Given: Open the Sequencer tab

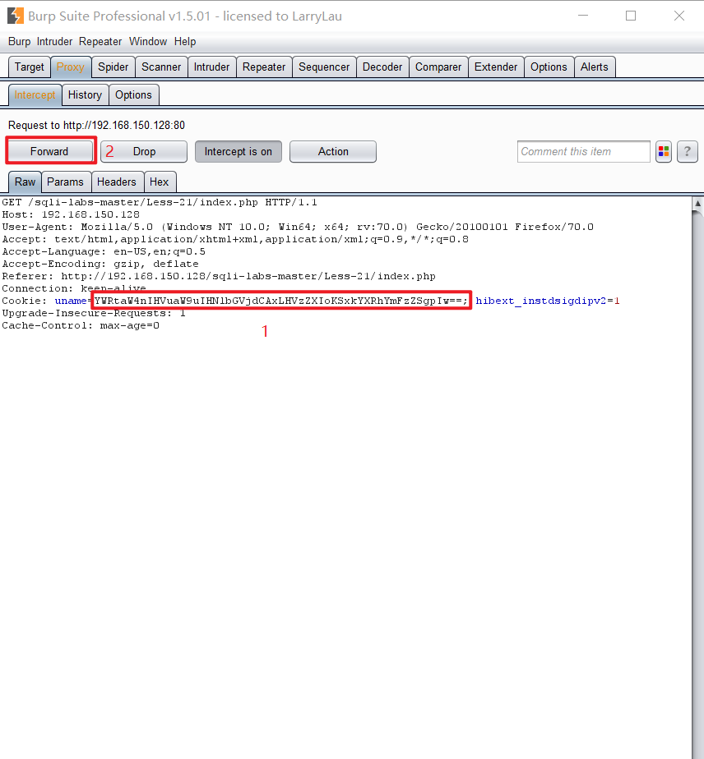Looking at the screenshot, I should [324, 67].
